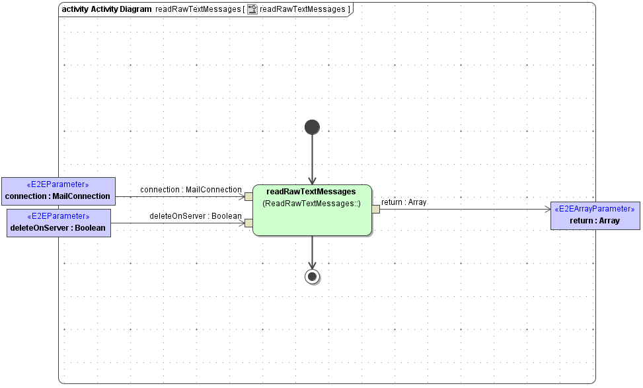Viewport: 643px width, 388px height.
Task: Select the «E2EArrayParameter» return : Array box
Action: (x=595, y=214)
